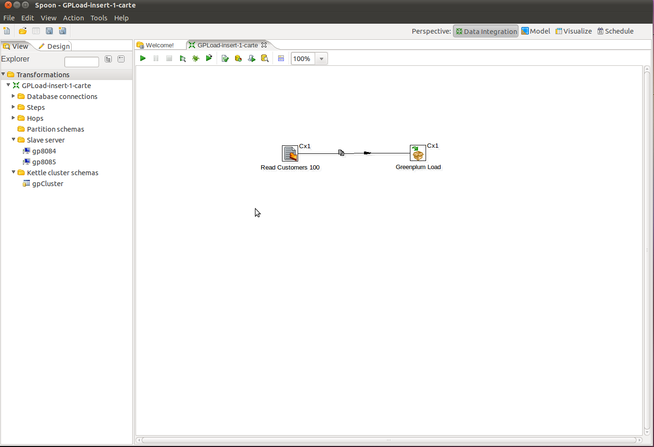Collapse the GPLoad-insert-1-carte tree arrow
654x447 pixels.
(x=9, y=85)
